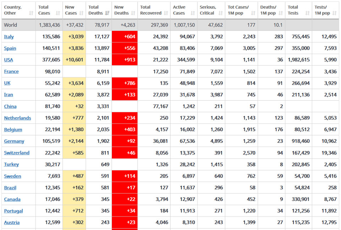This screenshot has height=230, width=341.
Task: Select China total recovered 77,167
Action: [161, 107]
